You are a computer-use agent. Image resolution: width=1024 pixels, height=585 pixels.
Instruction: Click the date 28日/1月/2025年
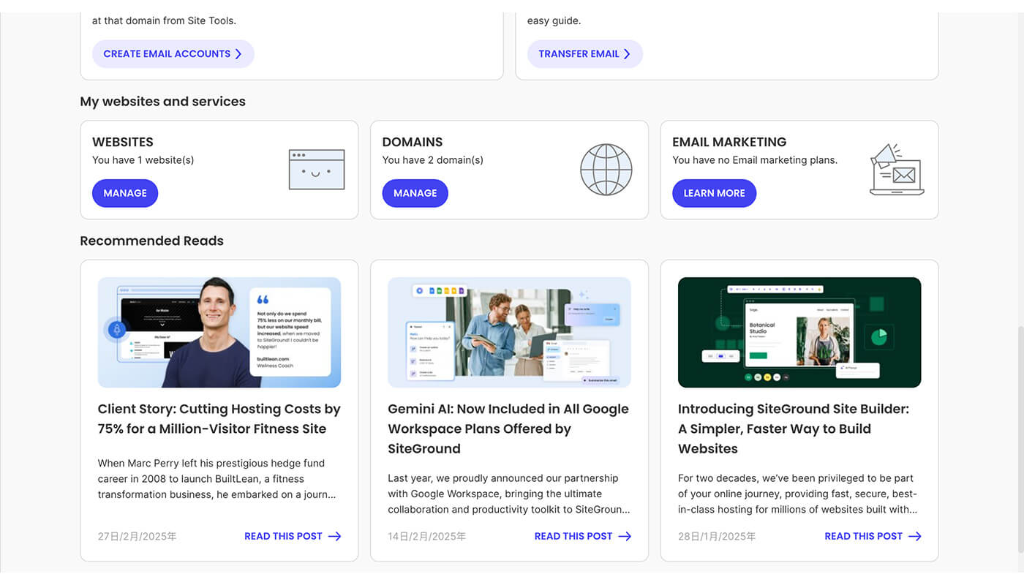(x=717, y=536)
